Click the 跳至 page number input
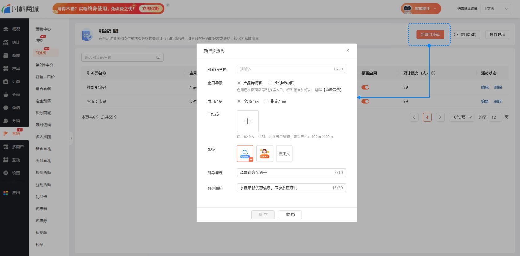Screen dimensions: 520x256 point(496,117)
